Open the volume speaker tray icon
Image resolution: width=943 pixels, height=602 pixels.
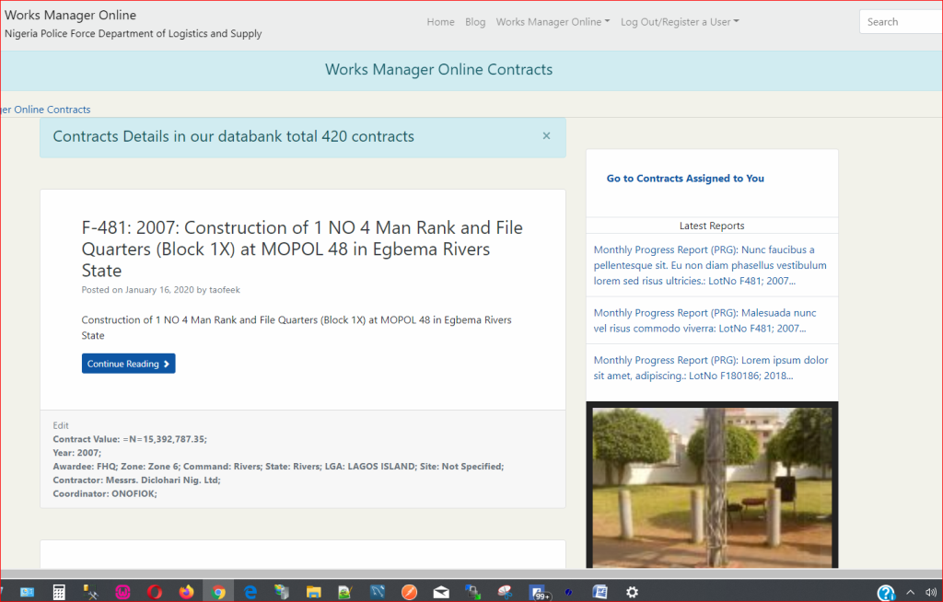[x=931, y=593]
